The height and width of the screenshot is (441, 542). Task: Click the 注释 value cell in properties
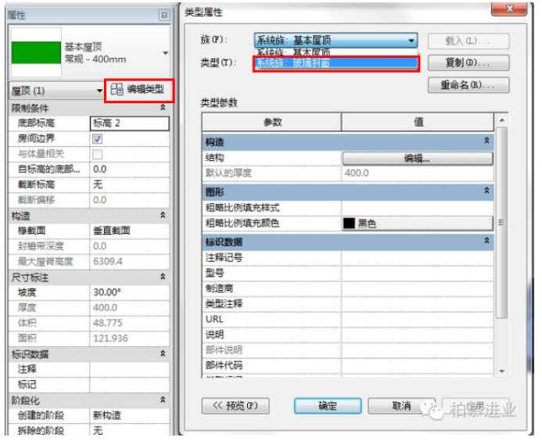(130, 370)
